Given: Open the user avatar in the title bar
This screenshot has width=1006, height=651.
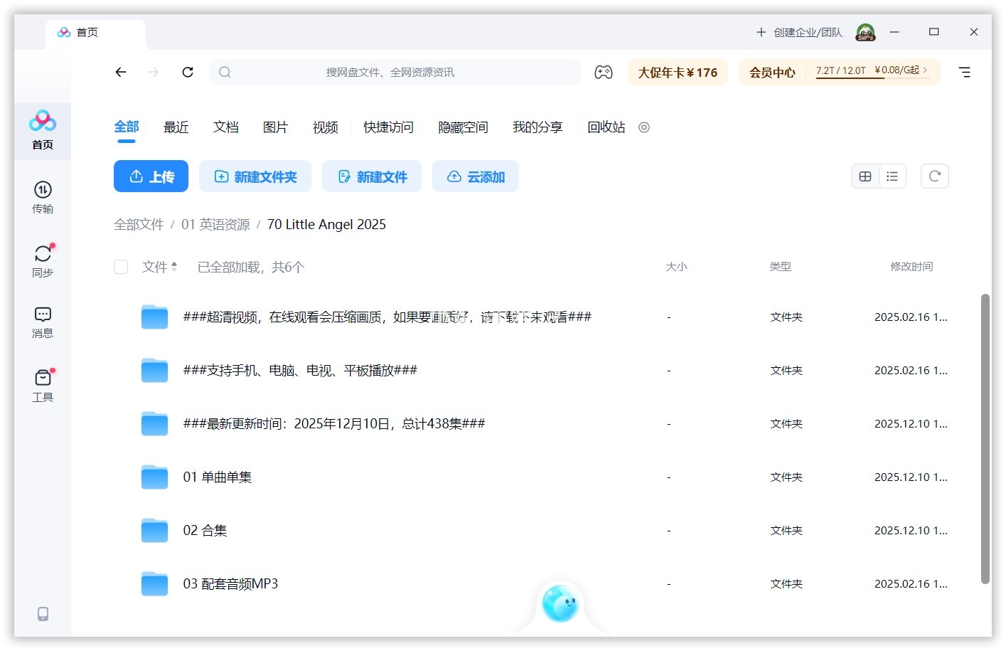Looking at the screenshot, I should (865, 32).
